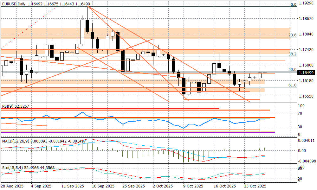Click the 38.2 Fibonacci level label
The width and height of the screenshot is (317, 190).
[x=292, y=54]
